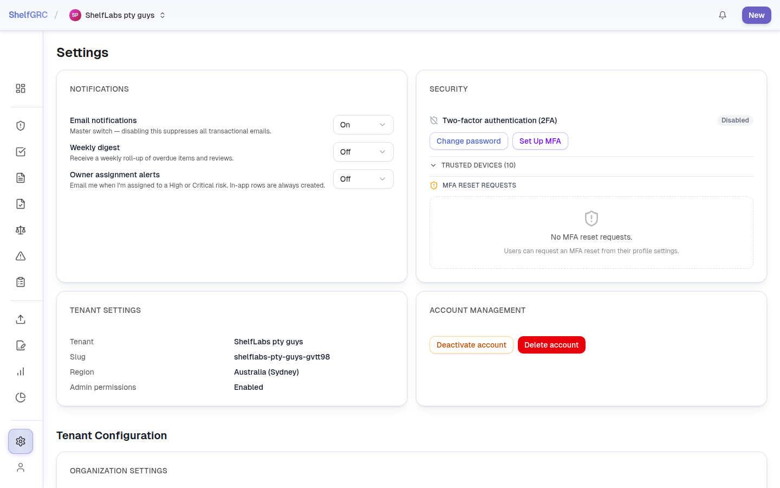
Task: Open the shield alert icon in sidebar
Action: coord(21,126)
